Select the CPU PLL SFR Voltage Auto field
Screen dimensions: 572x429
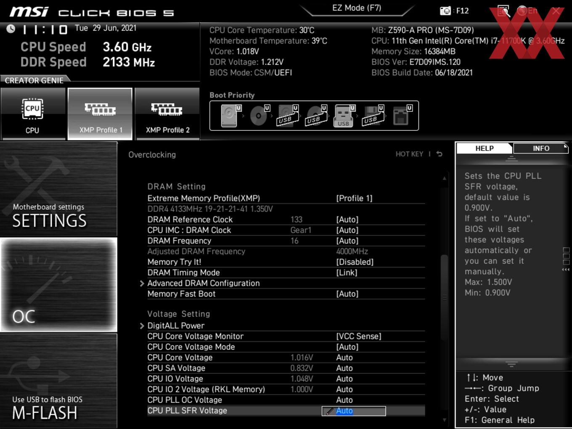coord(354,411)
